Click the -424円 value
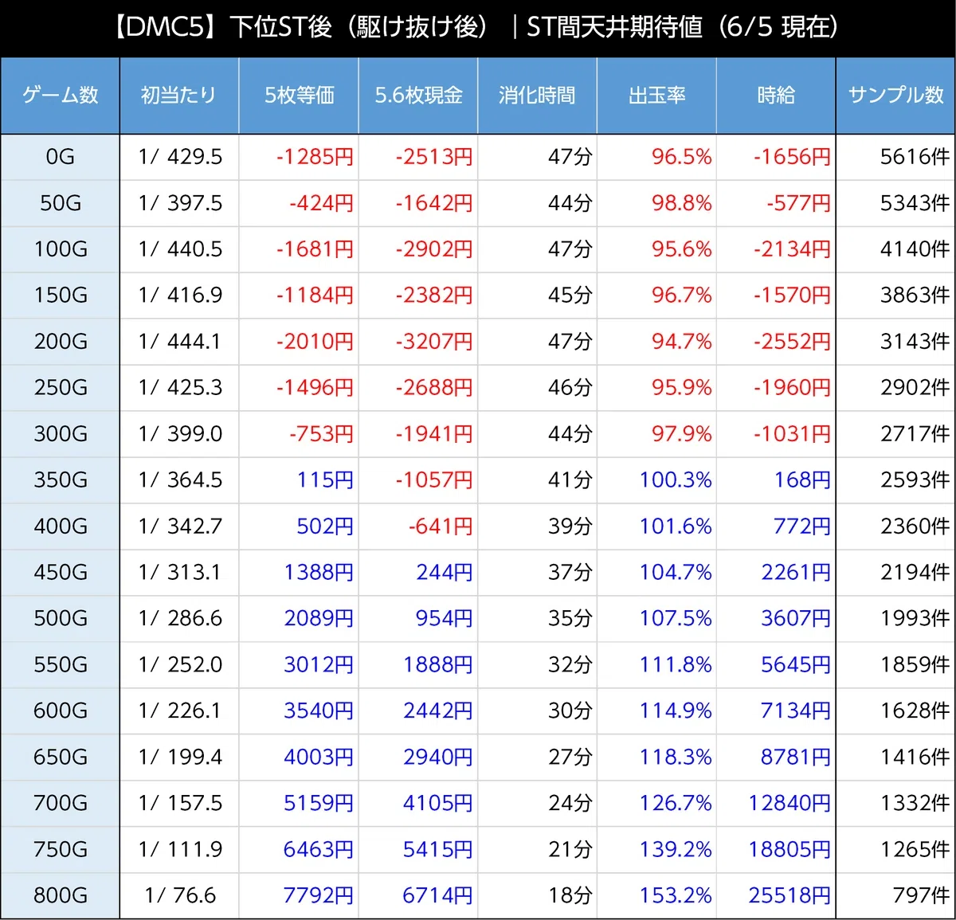 [x=322, y=203]
